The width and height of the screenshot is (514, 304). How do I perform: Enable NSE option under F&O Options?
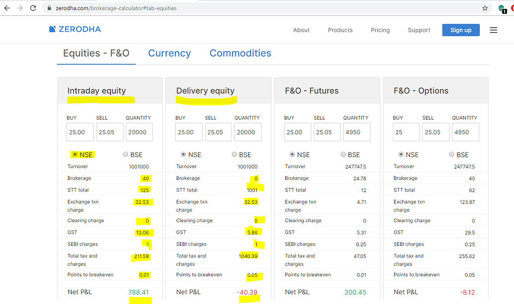click(401, 154)
